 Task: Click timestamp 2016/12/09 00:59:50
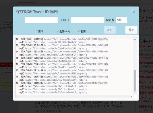[32, 45]
